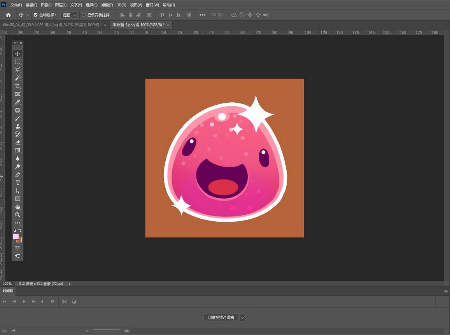Select the Crop tool
The width and height of the screenshot is (450, 335).
(x=18, y=86)
